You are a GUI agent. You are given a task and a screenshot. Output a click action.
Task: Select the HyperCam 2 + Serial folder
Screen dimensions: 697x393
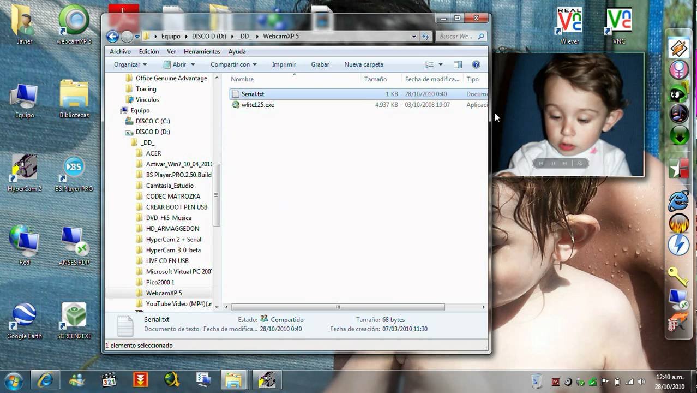pyautogui.click(x=173, y=239)
